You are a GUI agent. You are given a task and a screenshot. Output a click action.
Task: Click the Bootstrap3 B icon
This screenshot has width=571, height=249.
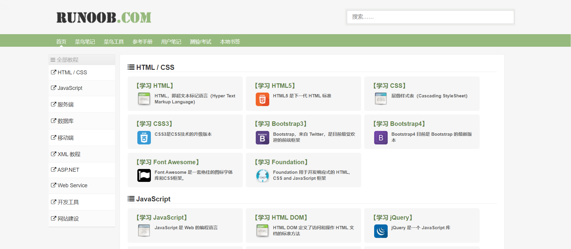(262, 138)
